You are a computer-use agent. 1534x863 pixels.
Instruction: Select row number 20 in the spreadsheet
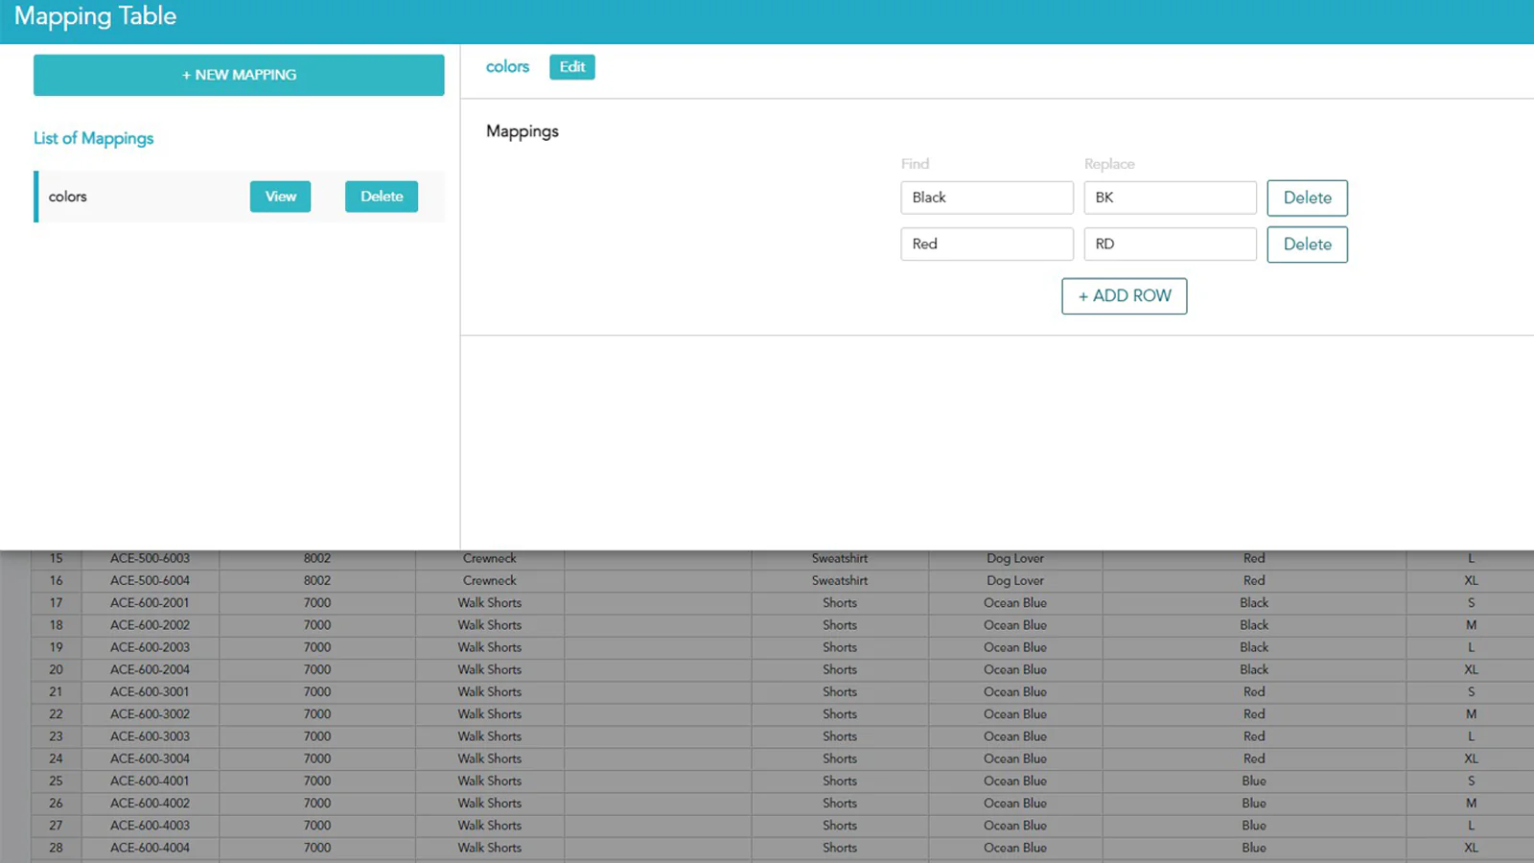coord(56,669)
